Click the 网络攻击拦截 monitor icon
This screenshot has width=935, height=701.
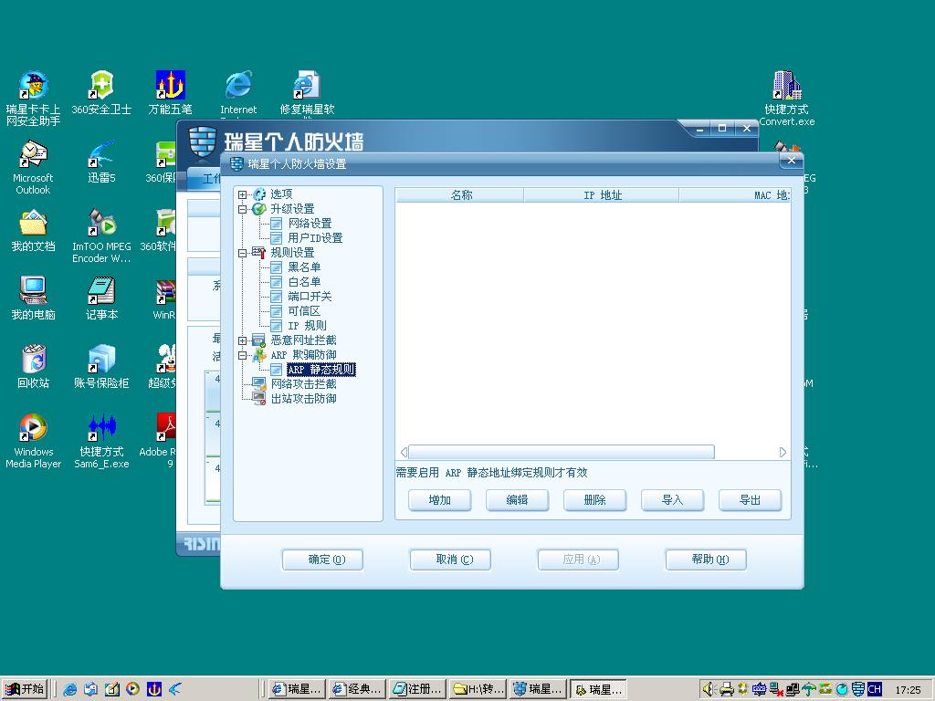pyautogui.click(x=258, y=384)
